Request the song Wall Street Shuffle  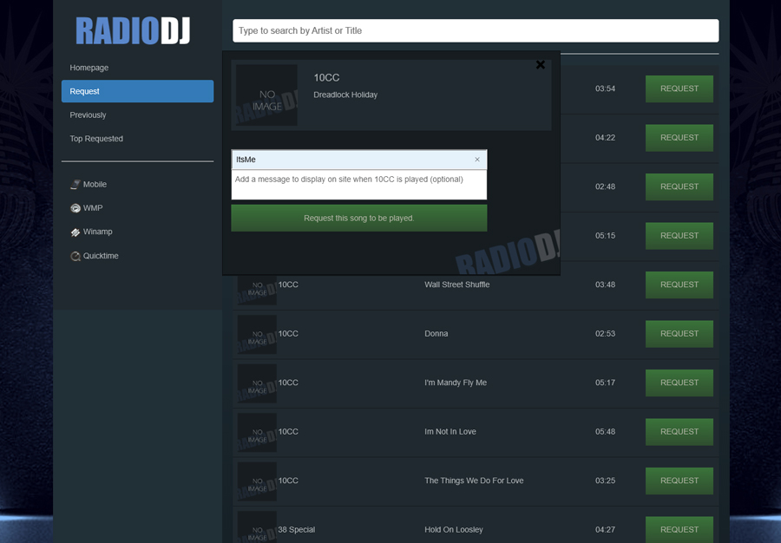pyautogui.click(x=679, y=285)
